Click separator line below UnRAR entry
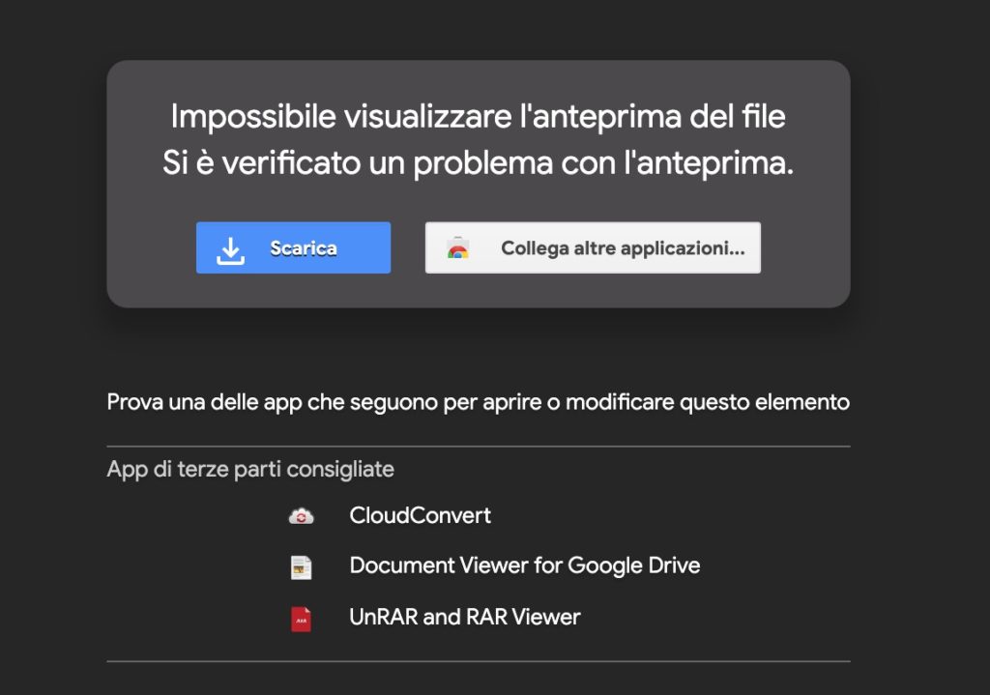 [x=478, y=661]
